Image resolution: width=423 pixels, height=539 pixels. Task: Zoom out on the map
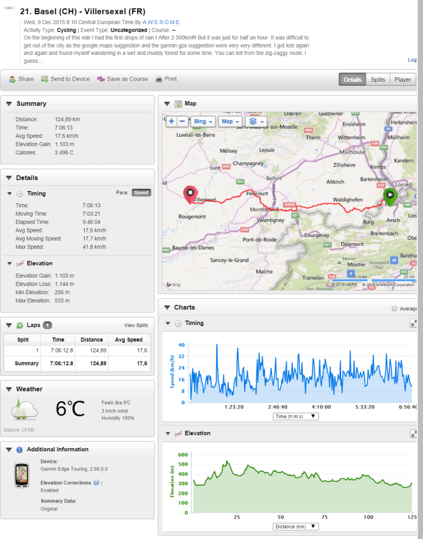[182, 121]
